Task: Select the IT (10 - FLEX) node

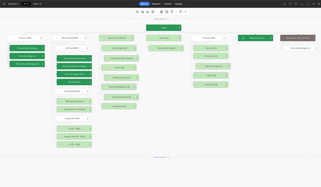Action: pyautogui.click(x=74, y=144)
